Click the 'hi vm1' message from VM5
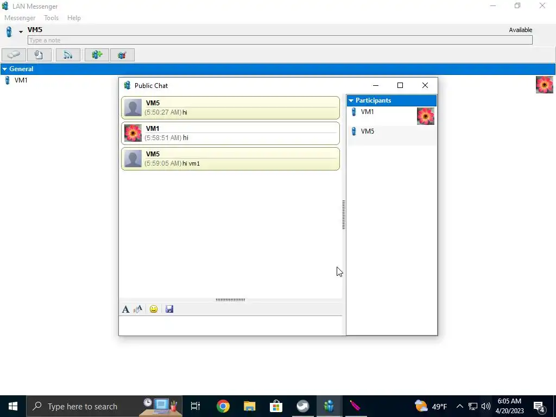Screen dimensions: 556x417 point(230,159)
